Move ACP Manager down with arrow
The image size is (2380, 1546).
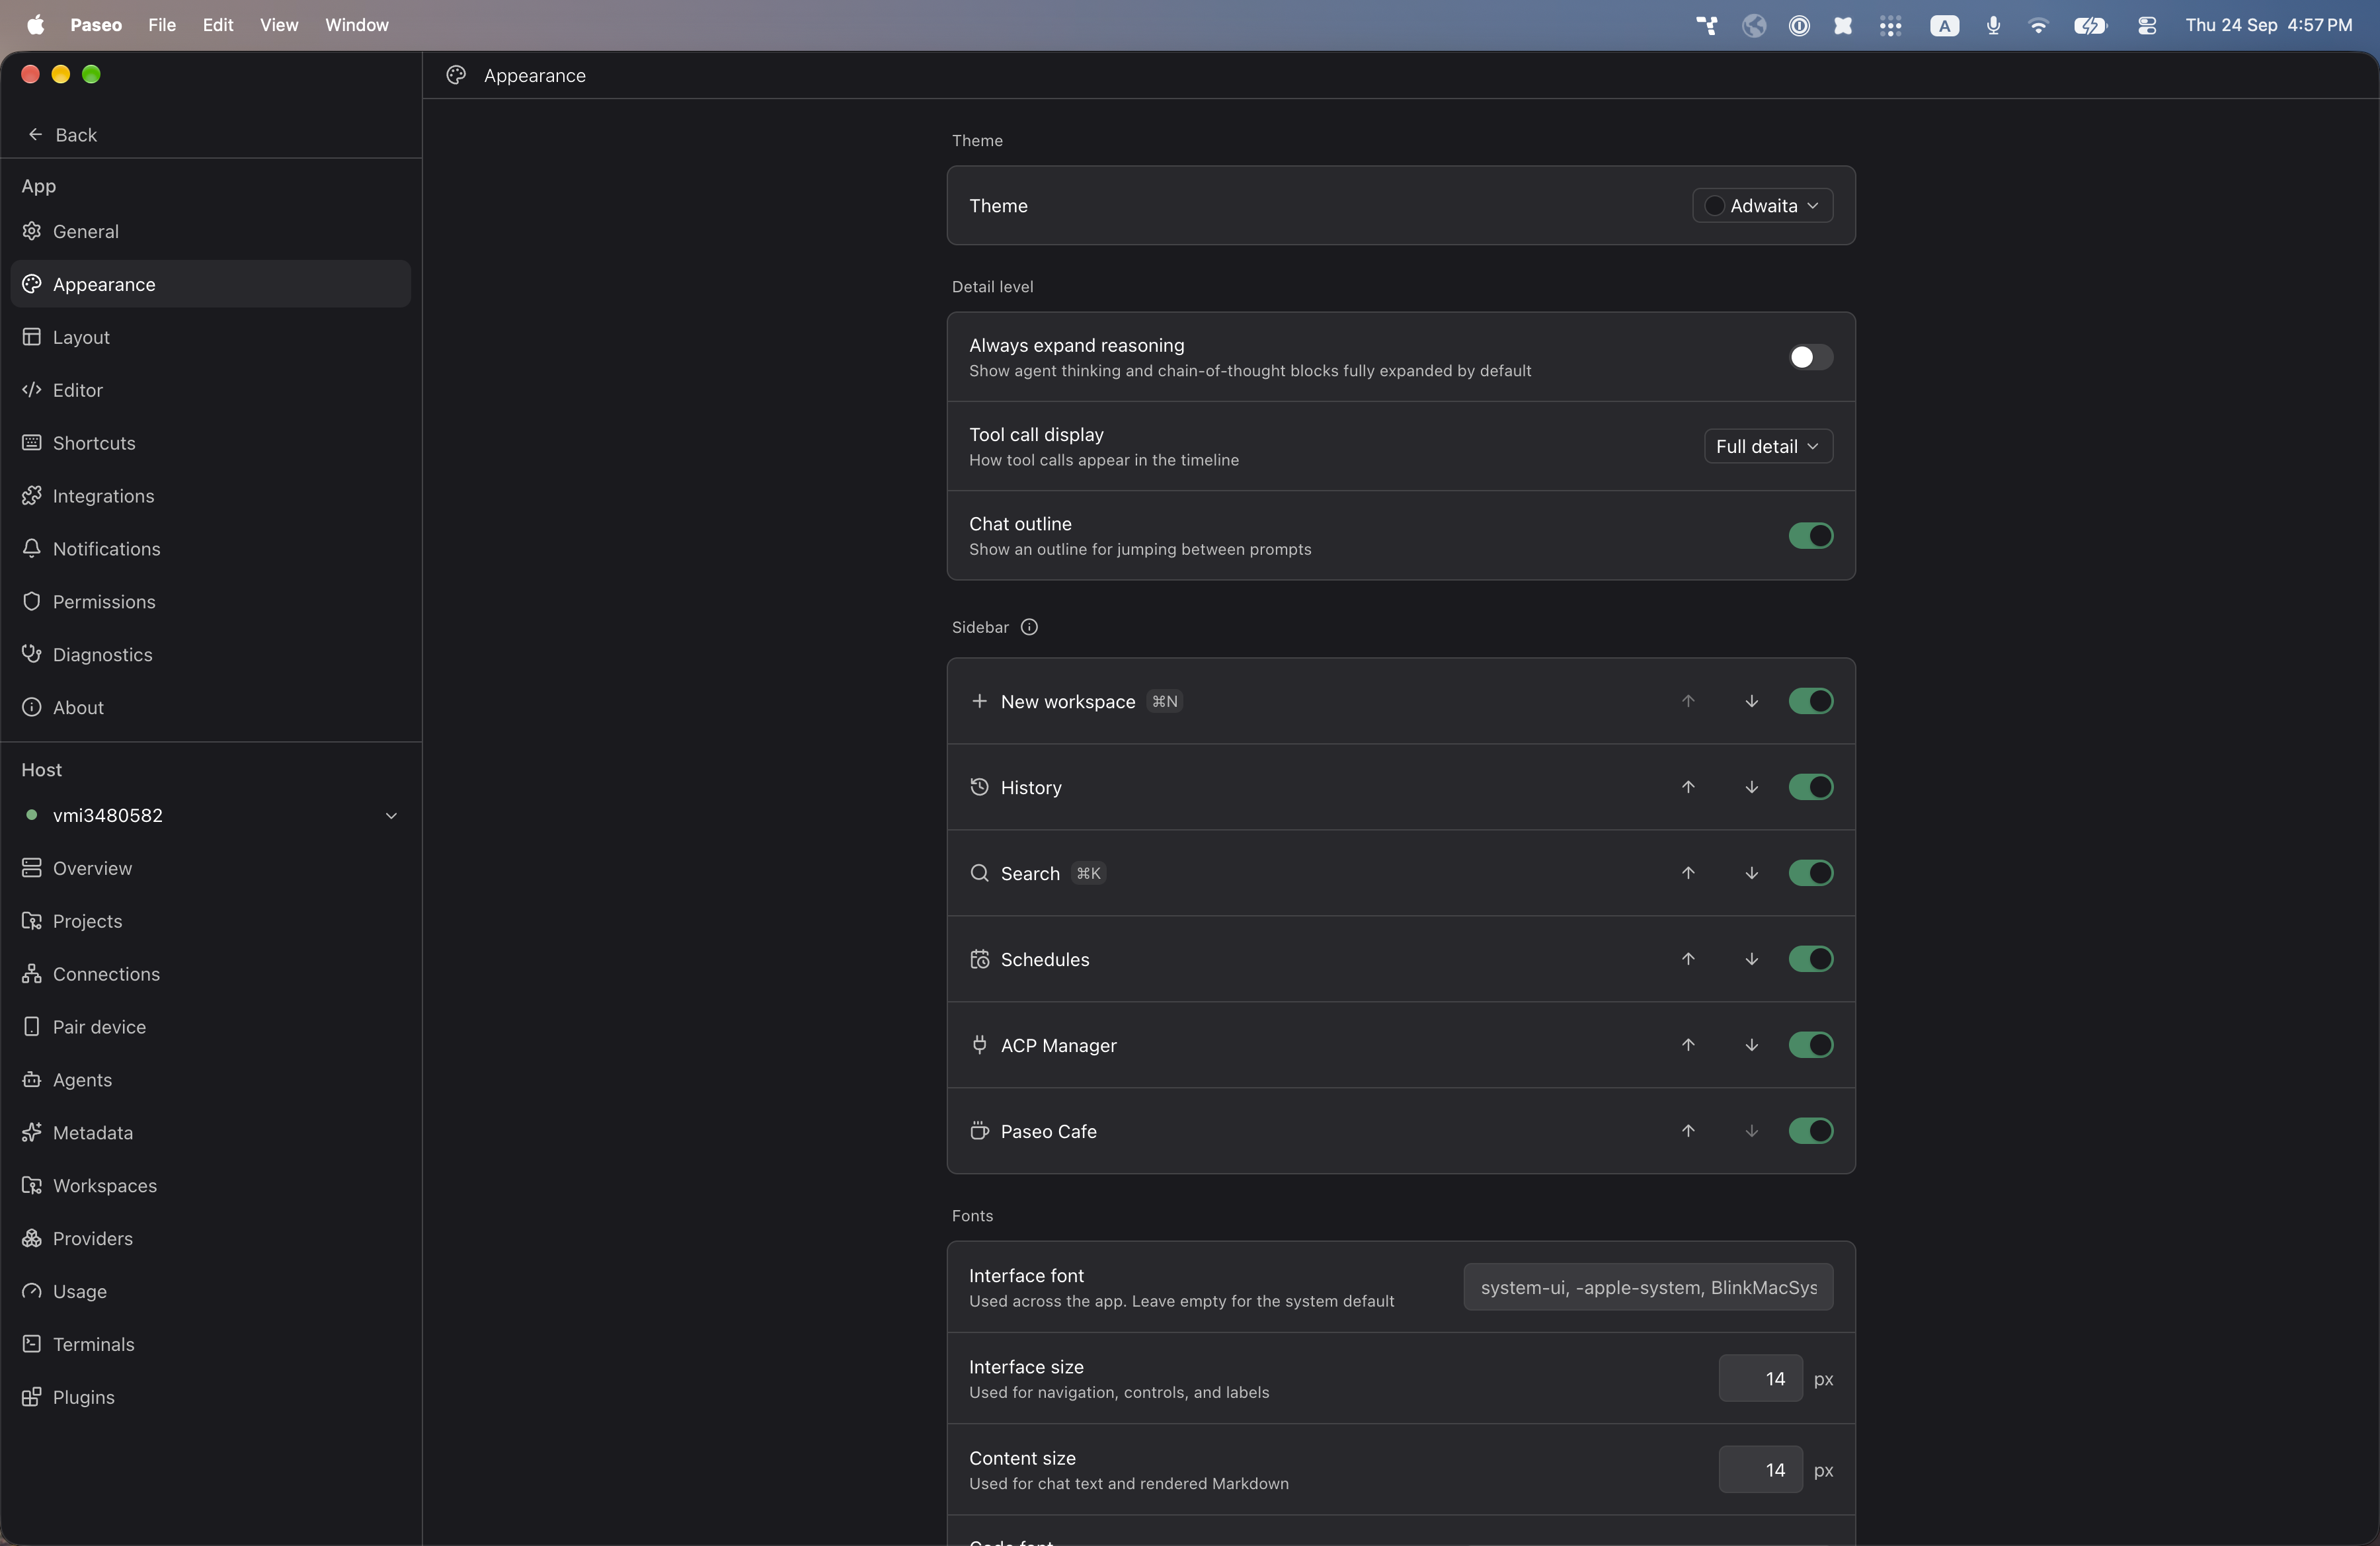(x=1751, y=1045)
